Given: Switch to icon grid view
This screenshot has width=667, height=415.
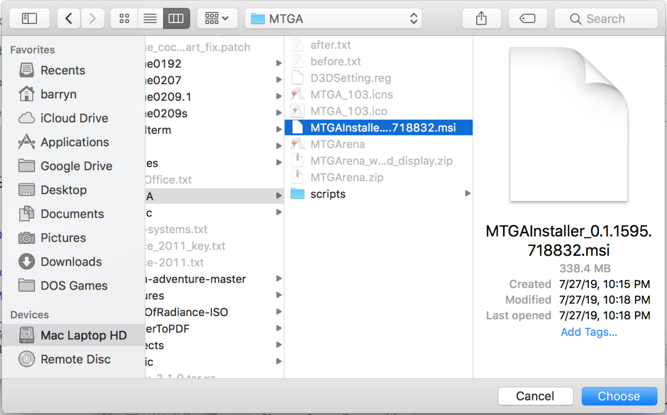Looking at the screenshot, I should 124,19.
